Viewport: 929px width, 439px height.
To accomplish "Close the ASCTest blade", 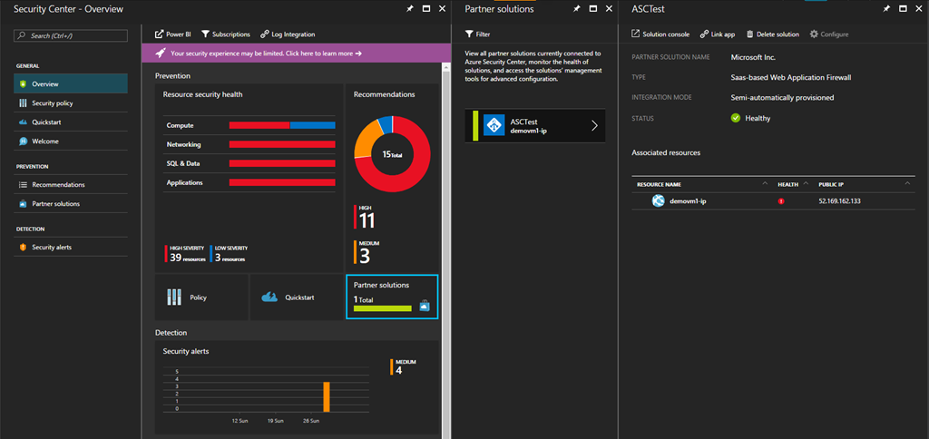I will coord(919,9).
